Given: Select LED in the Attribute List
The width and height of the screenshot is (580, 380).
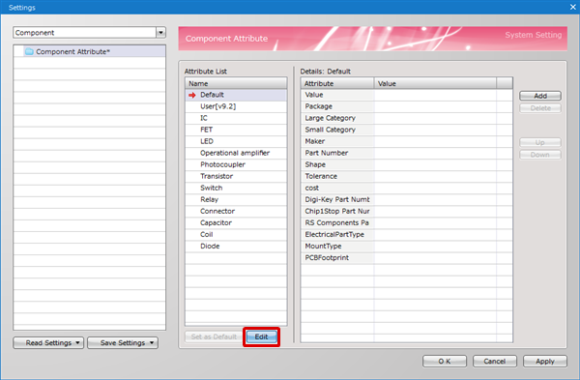Looking at the screenshot, I should click(236, 141).
